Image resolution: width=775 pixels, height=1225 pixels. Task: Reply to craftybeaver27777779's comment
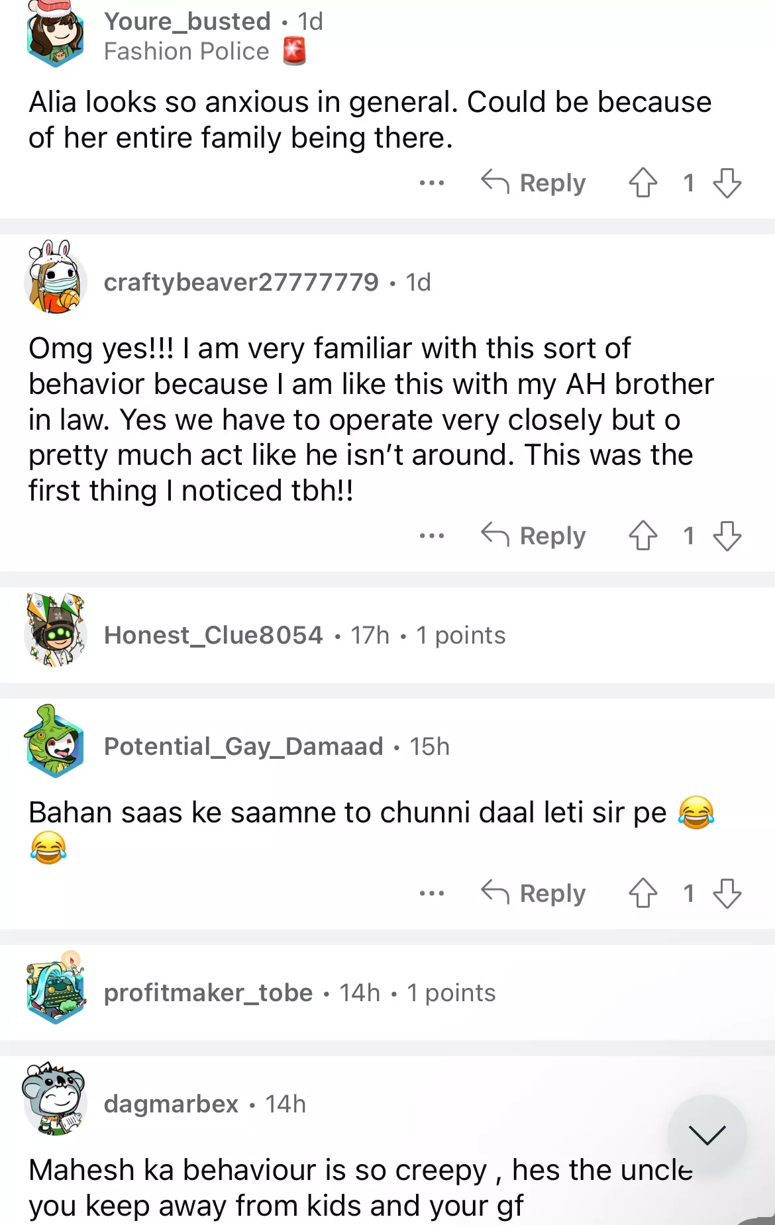(534, 536)
